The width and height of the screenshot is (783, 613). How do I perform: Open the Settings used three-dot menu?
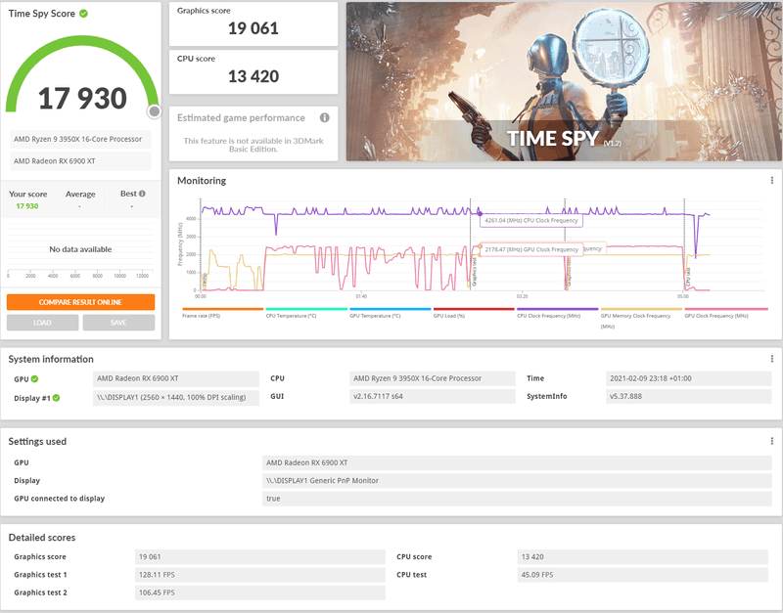click(771, 441)
